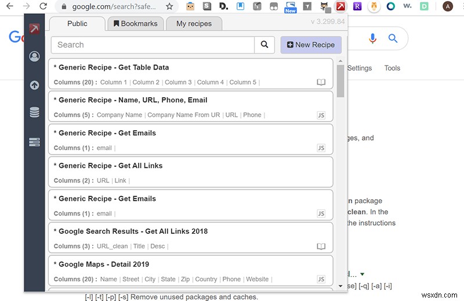Click the browser address bar URL
Image resolution: width=464 pixels, height=301 pixels.
[114, 6]
